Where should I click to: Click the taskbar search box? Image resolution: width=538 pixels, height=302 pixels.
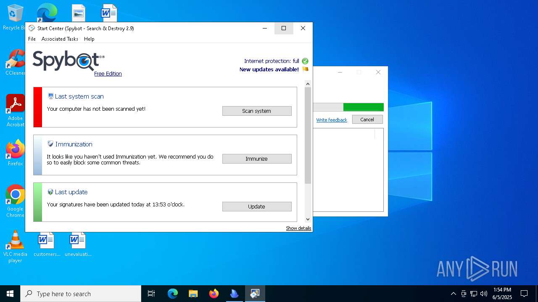point(81,294)
